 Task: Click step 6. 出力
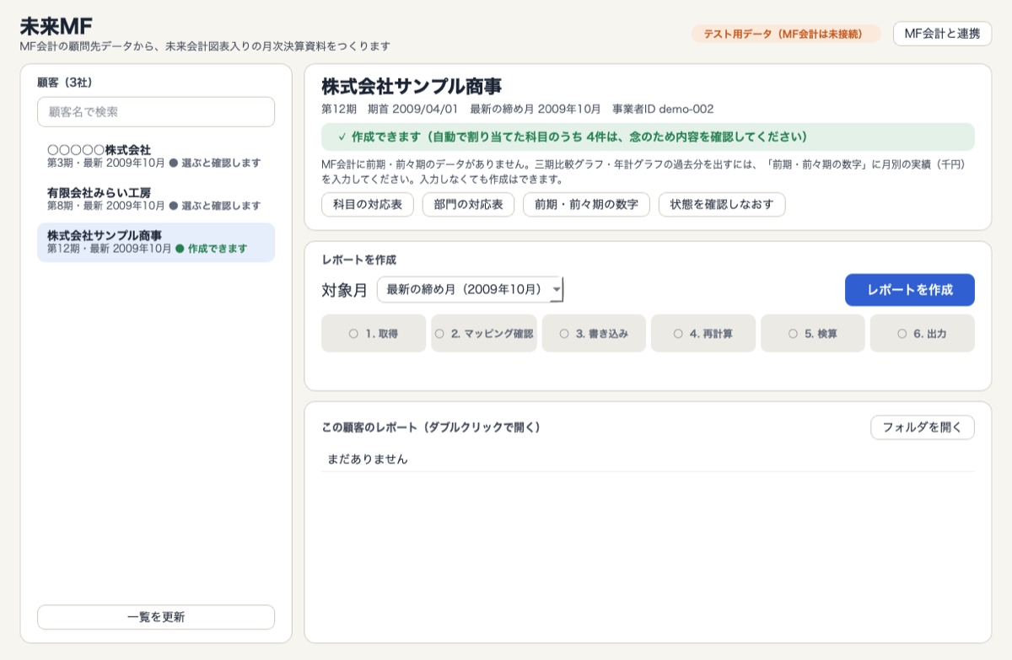pyautogui.click(x=923, y=333)
